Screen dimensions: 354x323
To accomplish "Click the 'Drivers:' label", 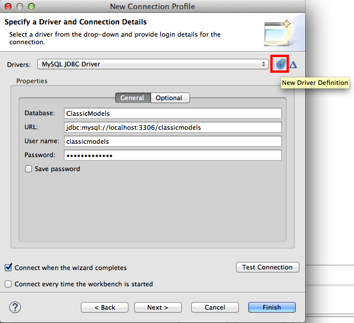I will click(19, 65).
